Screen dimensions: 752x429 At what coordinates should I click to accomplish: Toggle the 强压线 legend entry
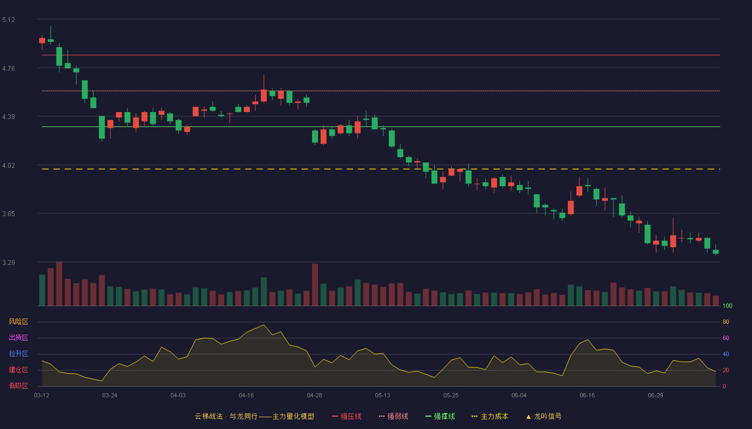click(346, 416)
